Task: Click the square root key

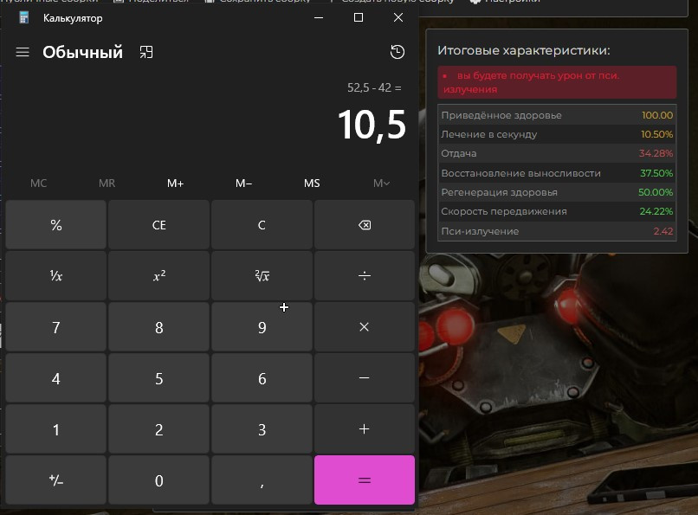Action: click(x=262, y=276)
